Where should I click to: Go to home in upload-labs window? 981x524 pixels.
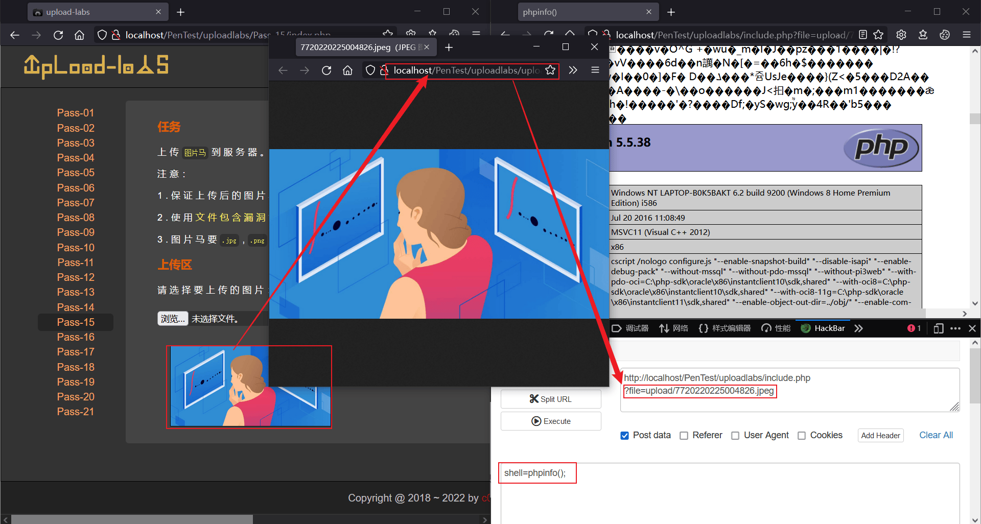79,35
